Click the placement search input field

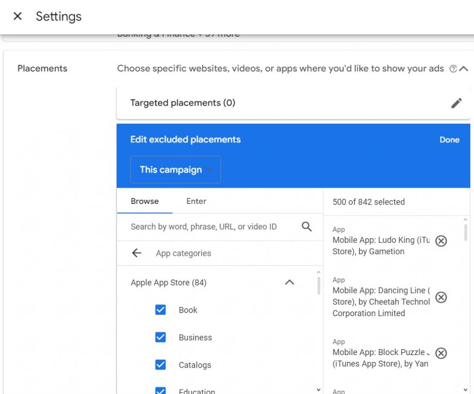pos(208,227)
